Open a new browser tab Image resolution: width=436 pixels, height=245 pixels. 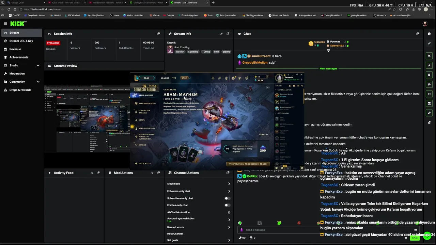(x=213, y=2)
